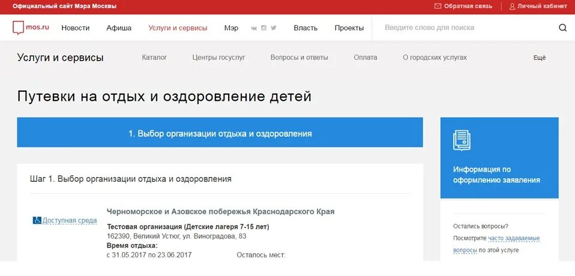The height and width of the screenshot is (276, 575).
Task: Open Личный кабинет link
Action: [543, 6]
